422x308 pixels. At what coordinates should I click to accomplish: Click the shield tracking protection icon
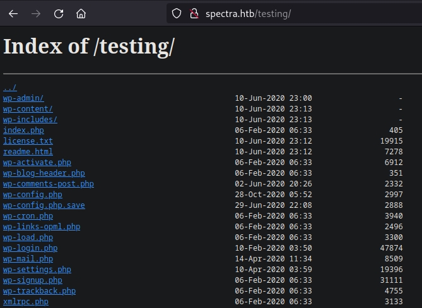(177, 13)
